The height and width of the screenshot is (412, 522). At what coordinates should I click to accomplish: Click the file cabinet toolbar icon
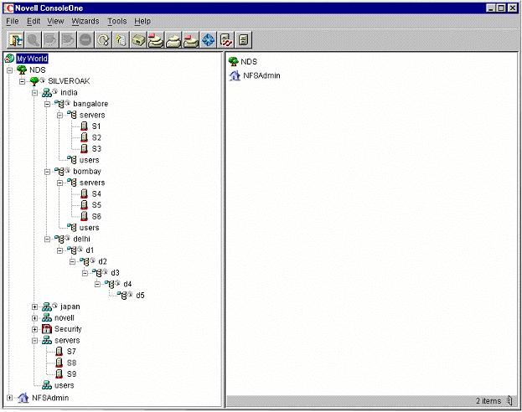click(243, 40)
